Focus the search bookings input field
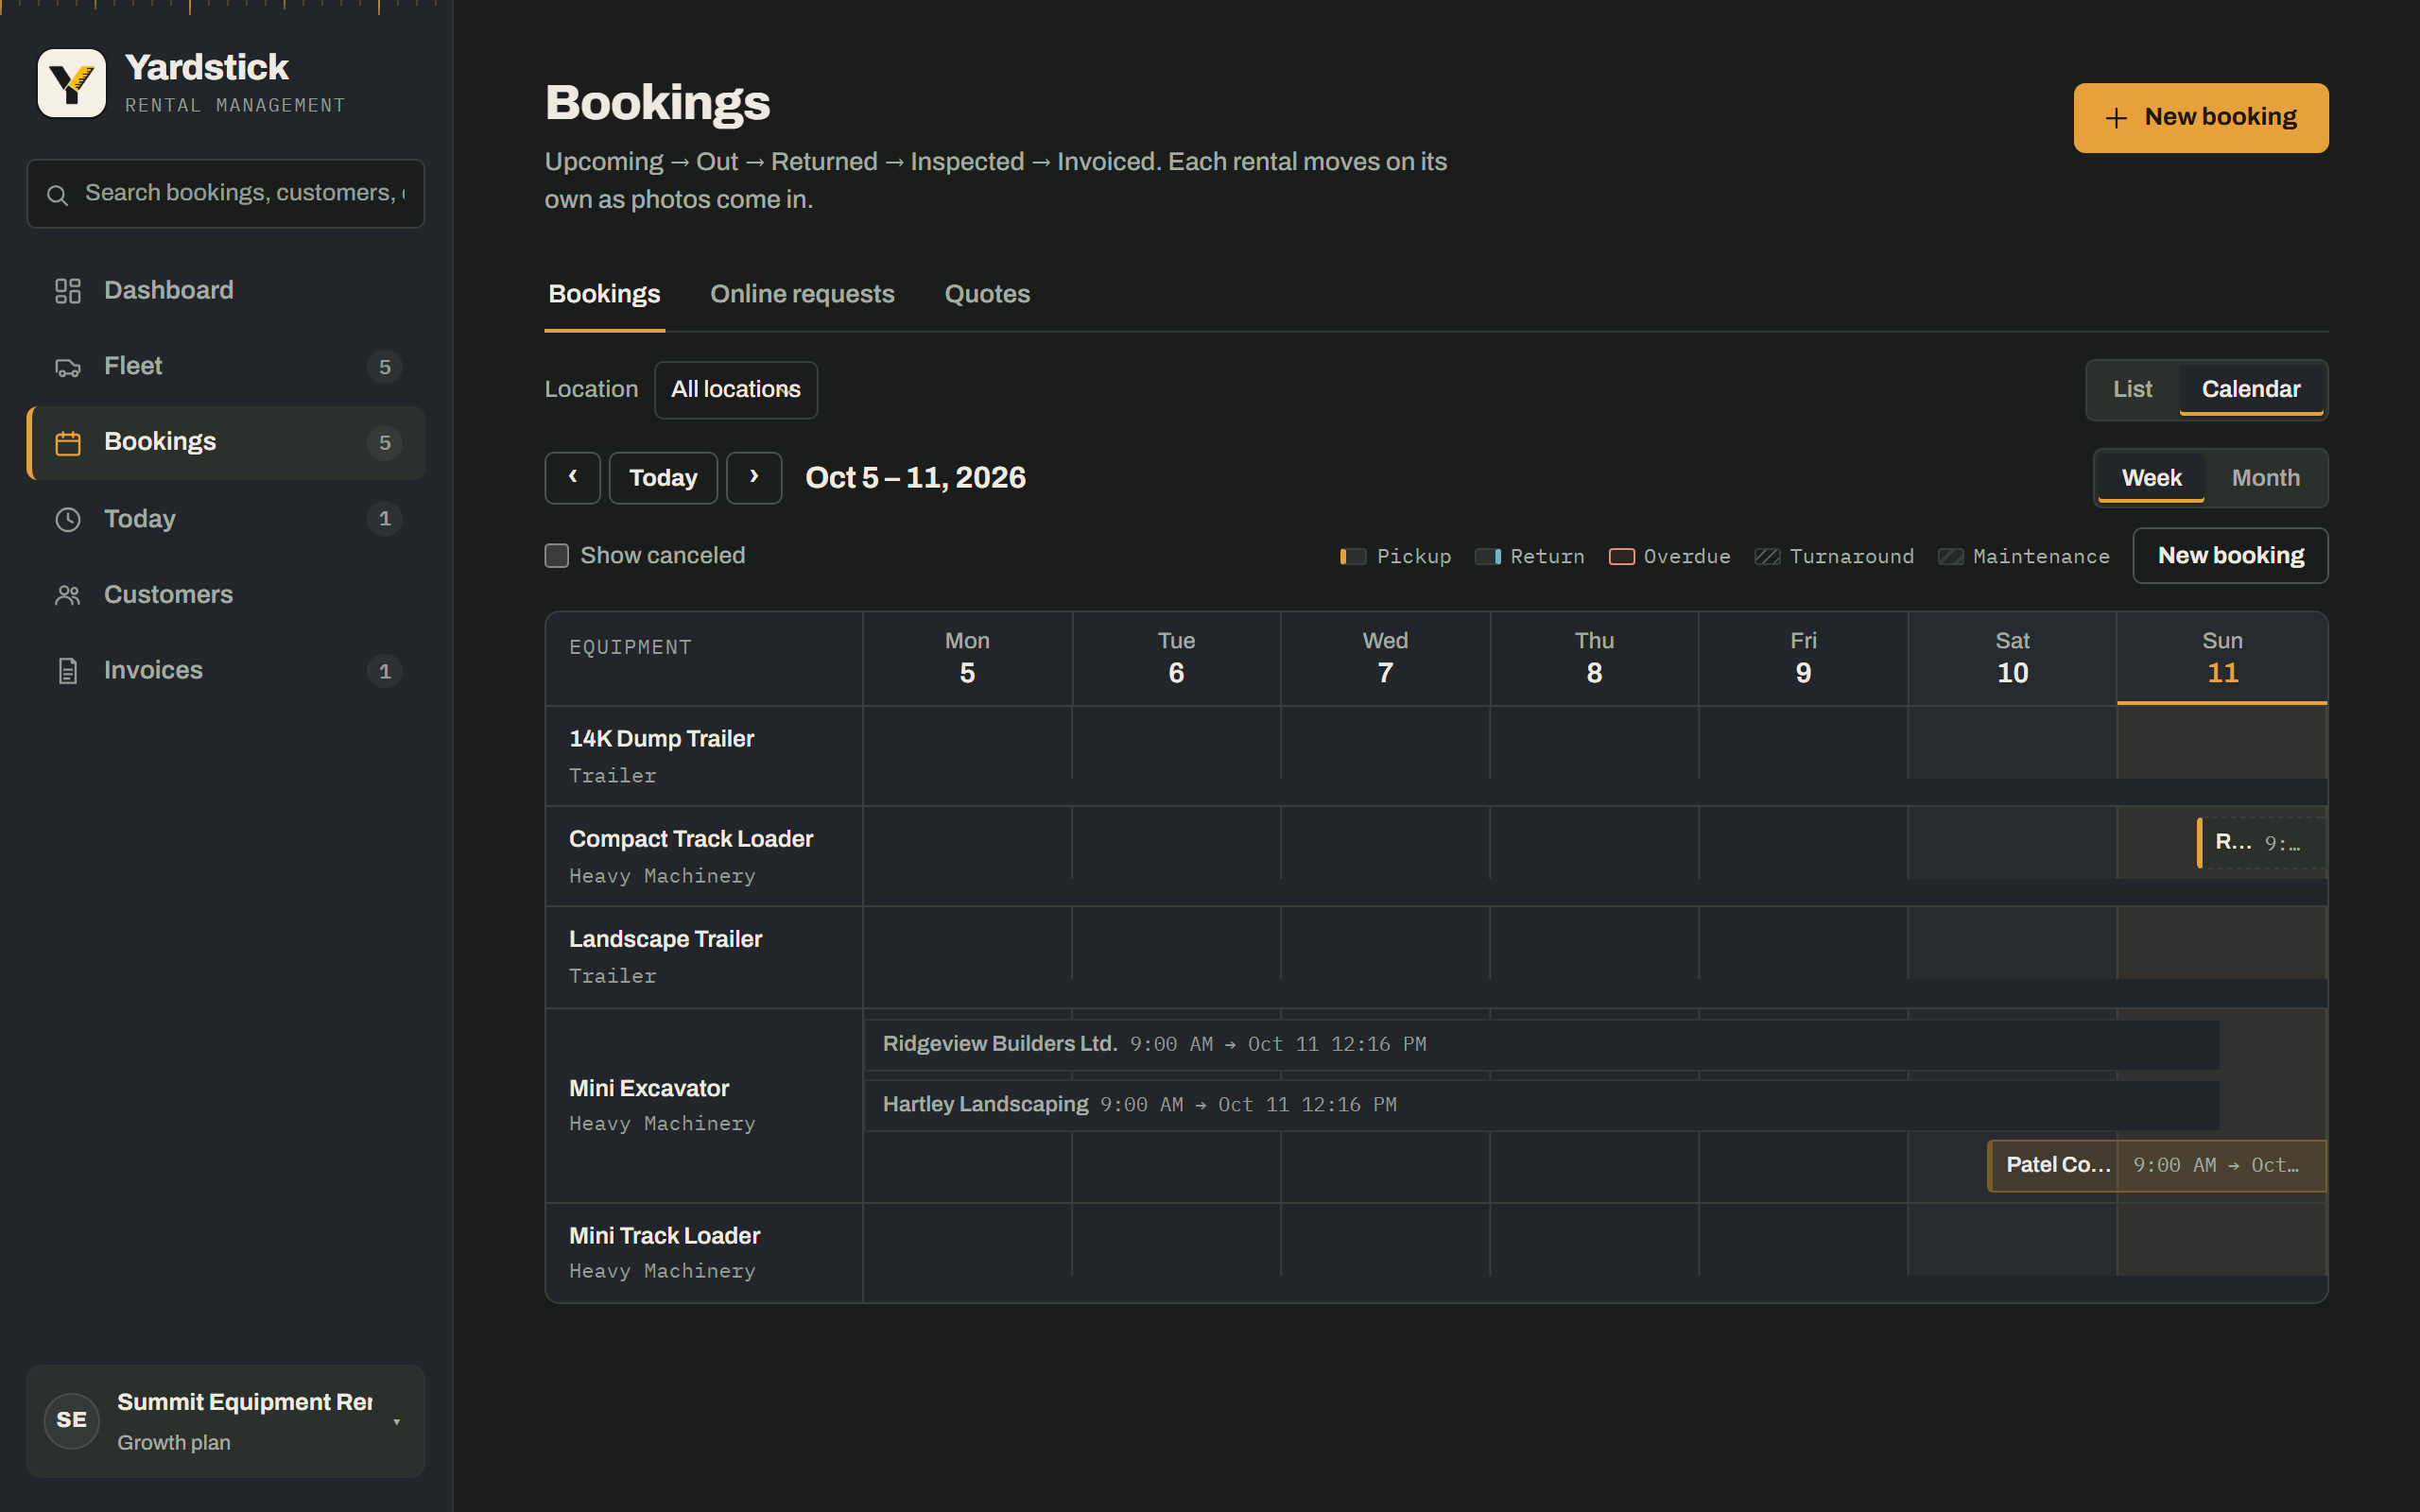The height and width of the screenshot is (1512, 2420). tap(226, 194)
